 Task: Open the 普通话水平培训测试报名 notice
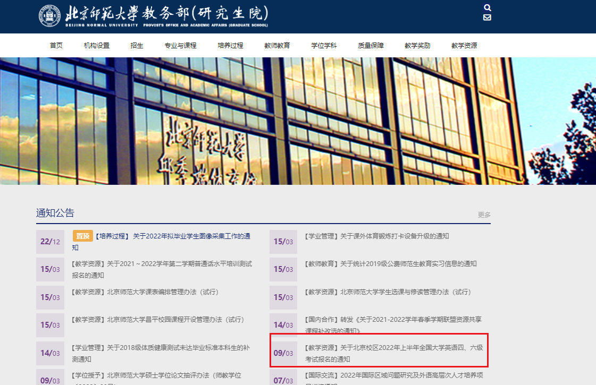click(162, 270)
